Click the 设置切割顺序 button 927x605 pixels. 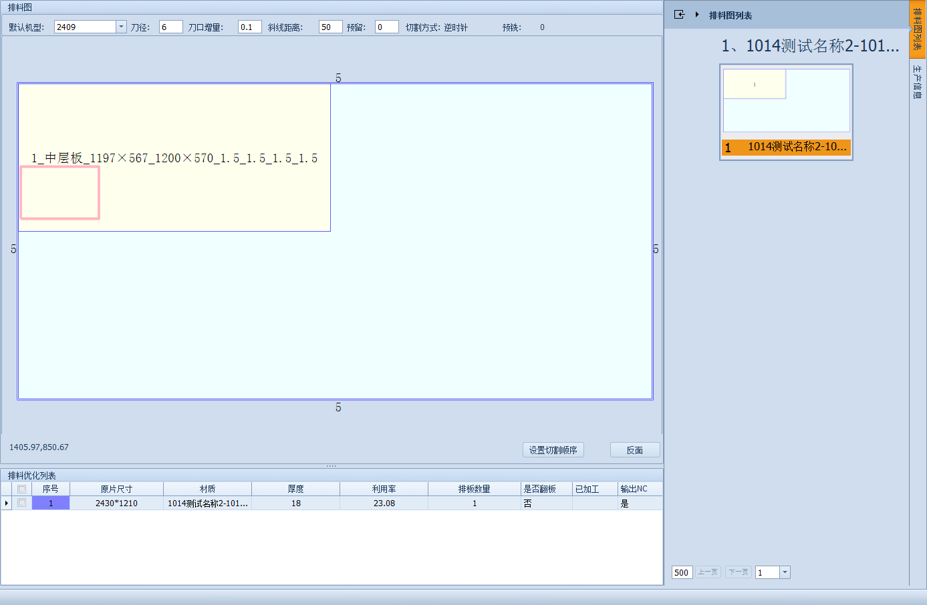(553, 450)
